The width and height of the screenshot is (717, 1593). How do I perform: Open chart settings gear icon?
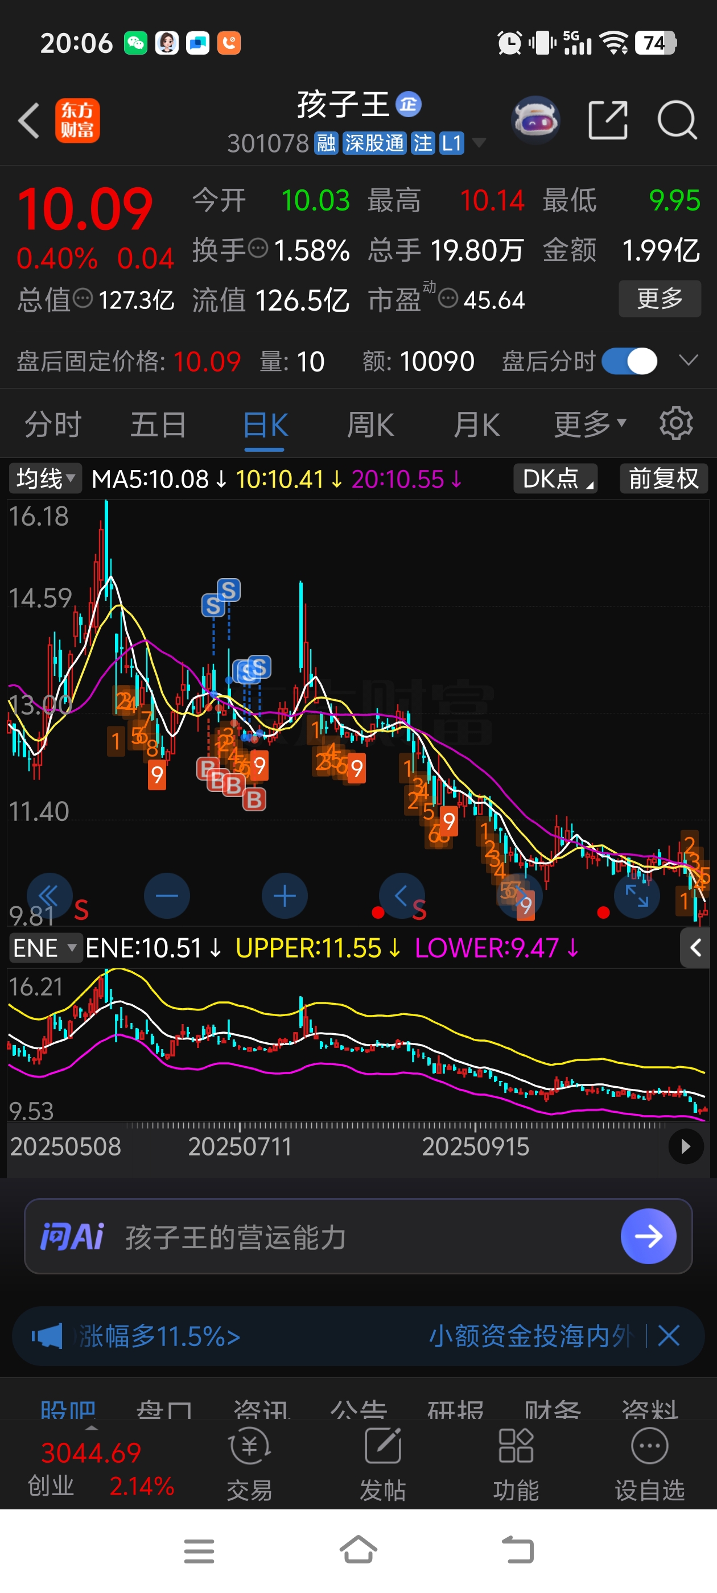[x=675, y=424]
